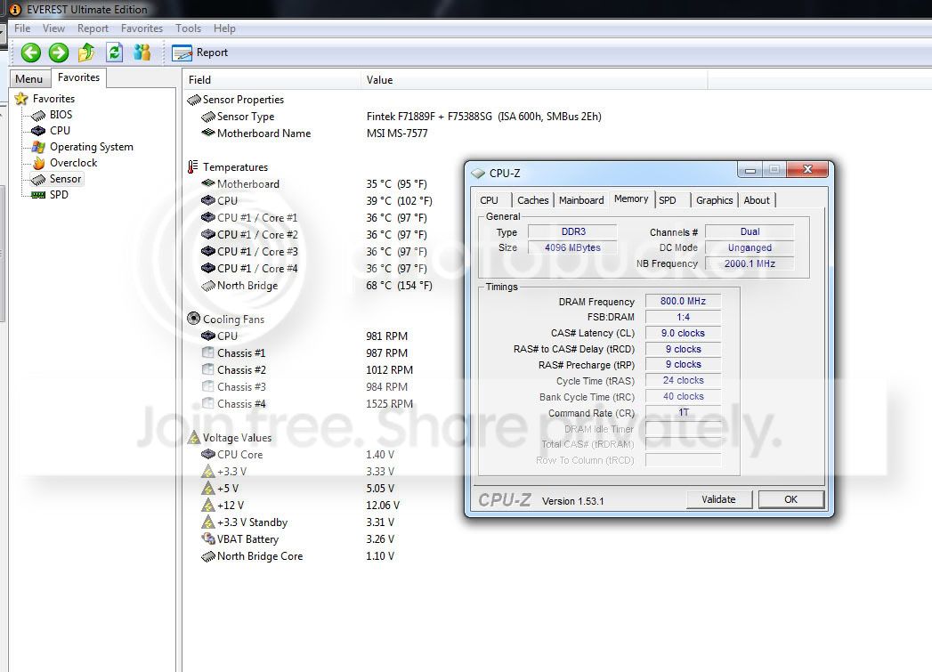The image size is (932, 672).
Task: Select the +3.3 V Standby row
Action: click(x=297, y=522)
